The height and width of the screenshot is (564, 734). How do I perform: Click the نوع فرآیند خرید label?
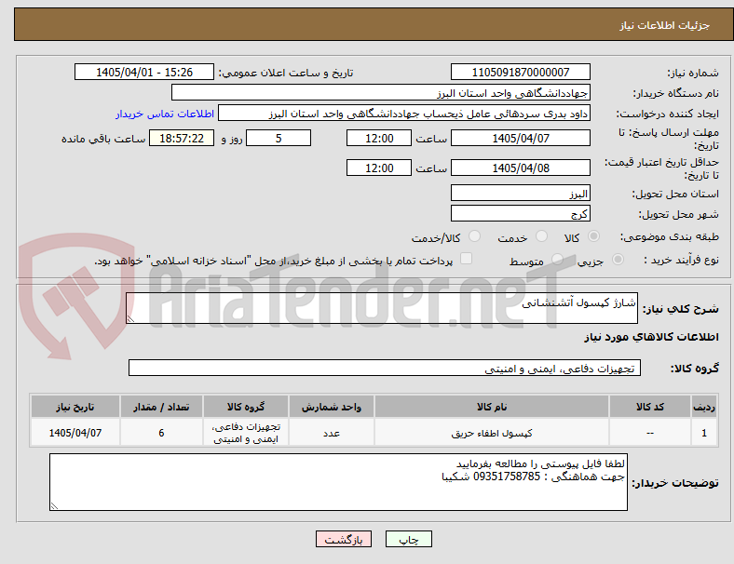[x=681, y=260]
